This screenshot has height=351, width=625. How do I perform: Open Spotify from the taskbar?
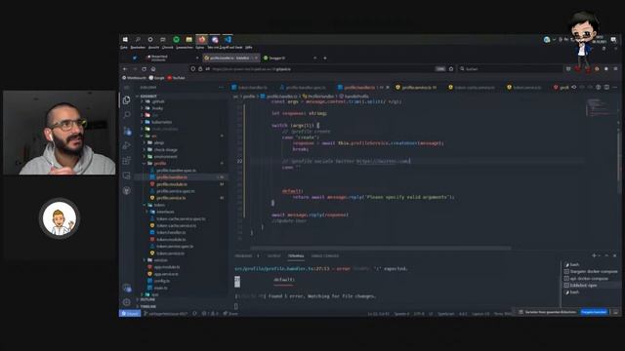tap(176, 39)
